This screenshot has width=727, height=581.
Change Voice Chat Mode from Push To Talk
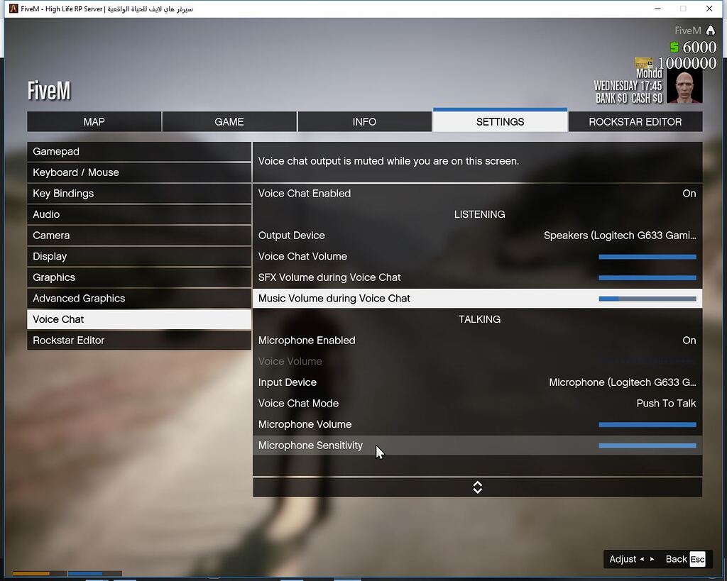pos(478,404)
